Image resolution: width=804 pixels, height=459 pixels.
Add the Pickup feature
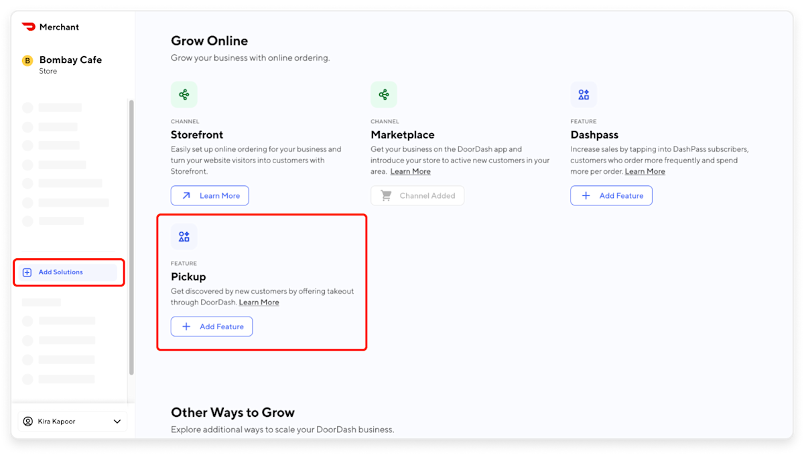tap(212, 327)
